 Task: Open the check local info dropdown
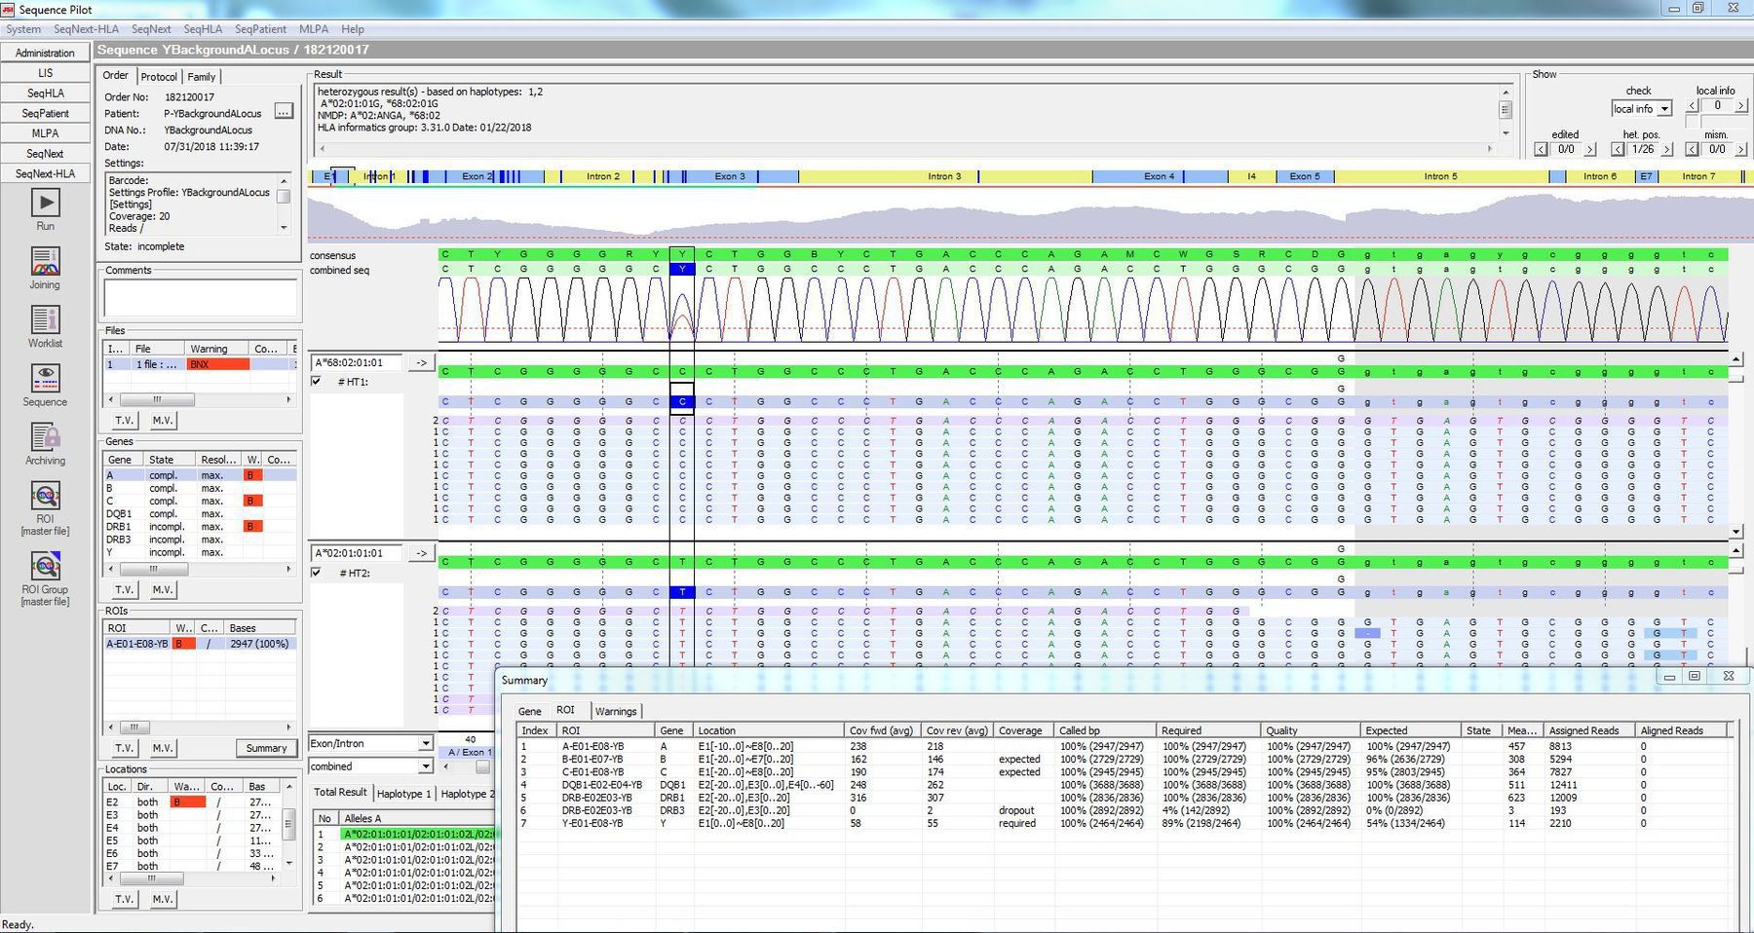coord(1663,108)
